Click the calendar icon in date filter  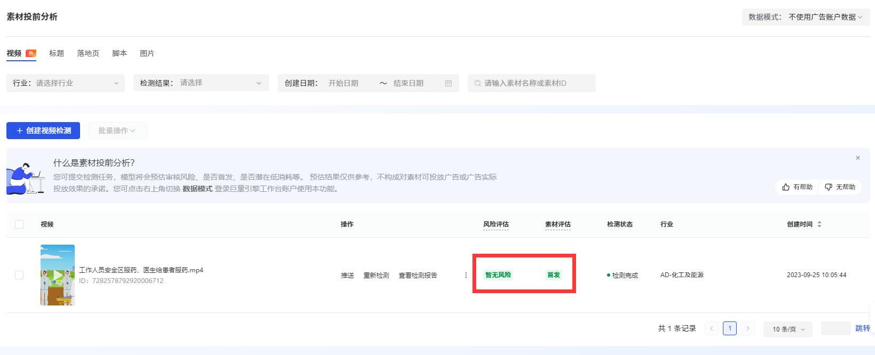click(448, 83)
